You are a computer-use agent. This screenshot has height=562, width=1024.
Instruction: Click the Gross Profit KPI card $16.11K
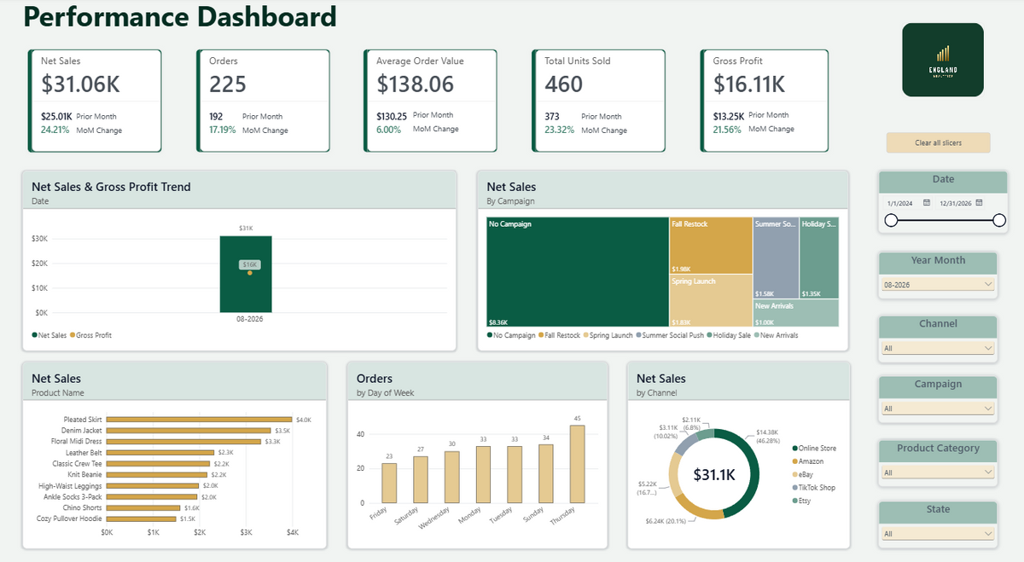click(x=765, y=101)
